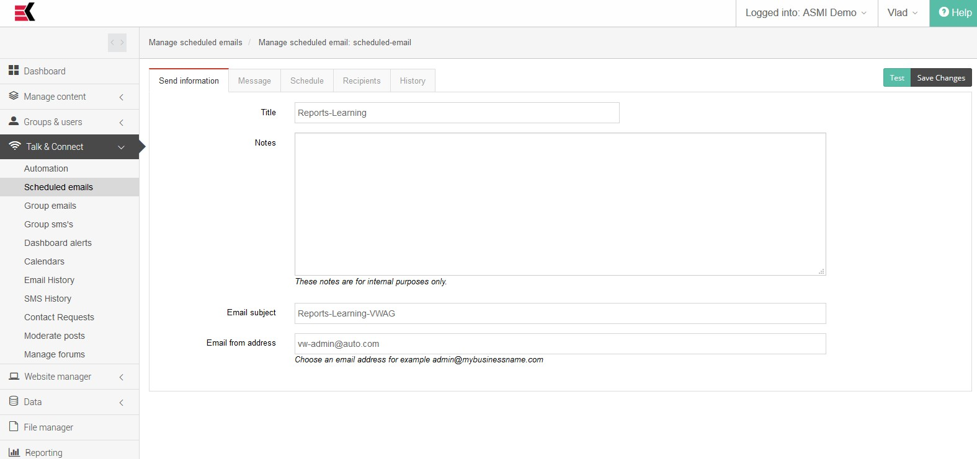Select Scheduled emails in the sidebar

click(x=69, y=187)
